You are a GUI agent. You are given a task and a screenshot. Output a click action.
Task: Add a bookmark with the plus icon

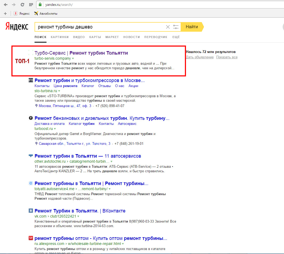point(5,13)
